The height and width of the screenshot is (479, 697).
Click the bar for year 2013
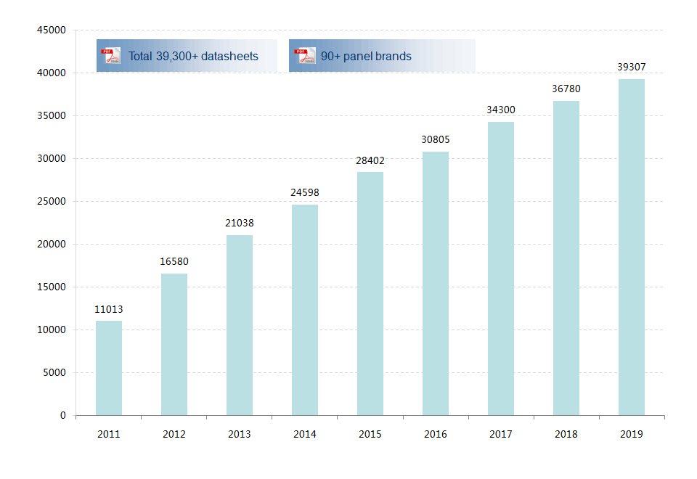pos(240,325)
